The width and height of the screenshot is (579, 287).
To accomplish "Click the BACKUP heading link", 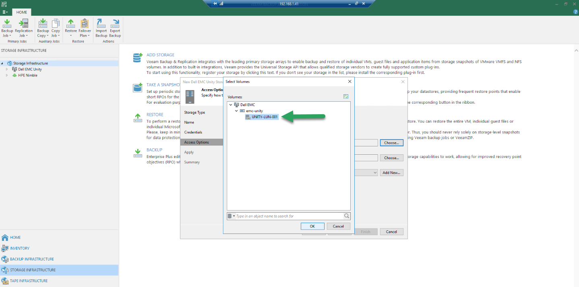I will pyautogui.click(x=154, y=150).
